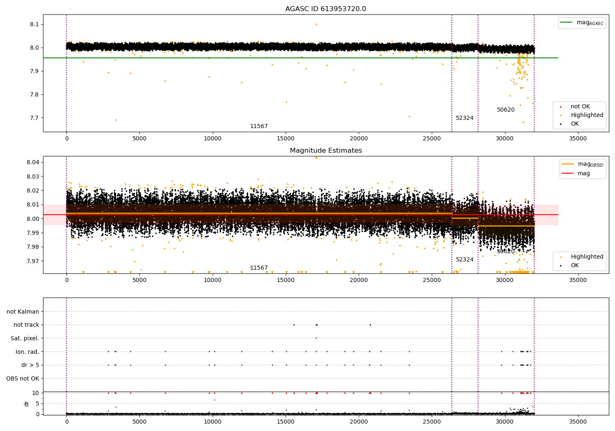Click the 8.01 y-axis tick label

click(33, 205)
